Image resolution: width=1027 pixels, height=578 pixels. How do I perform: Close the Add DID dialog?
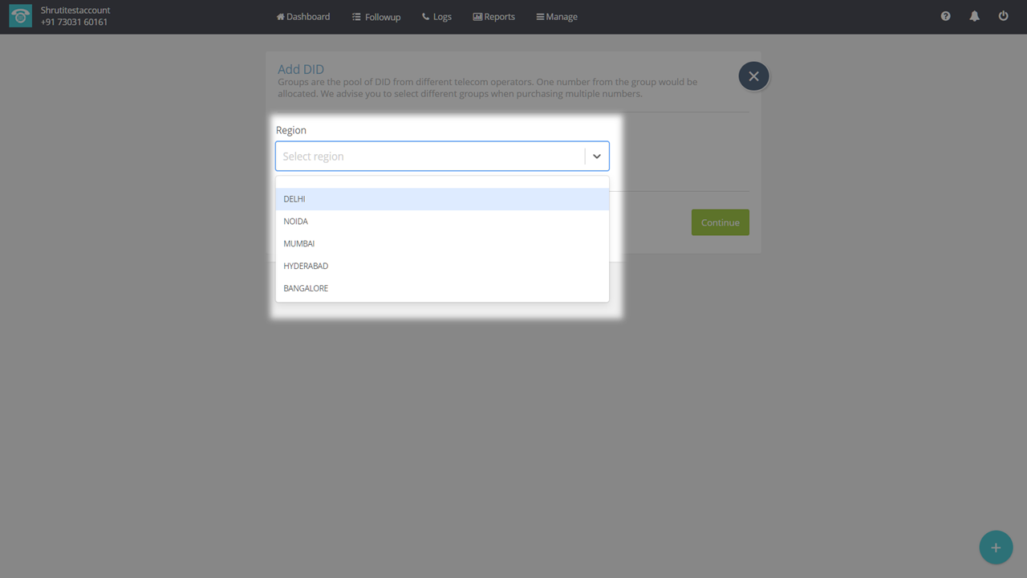[753, 76]
